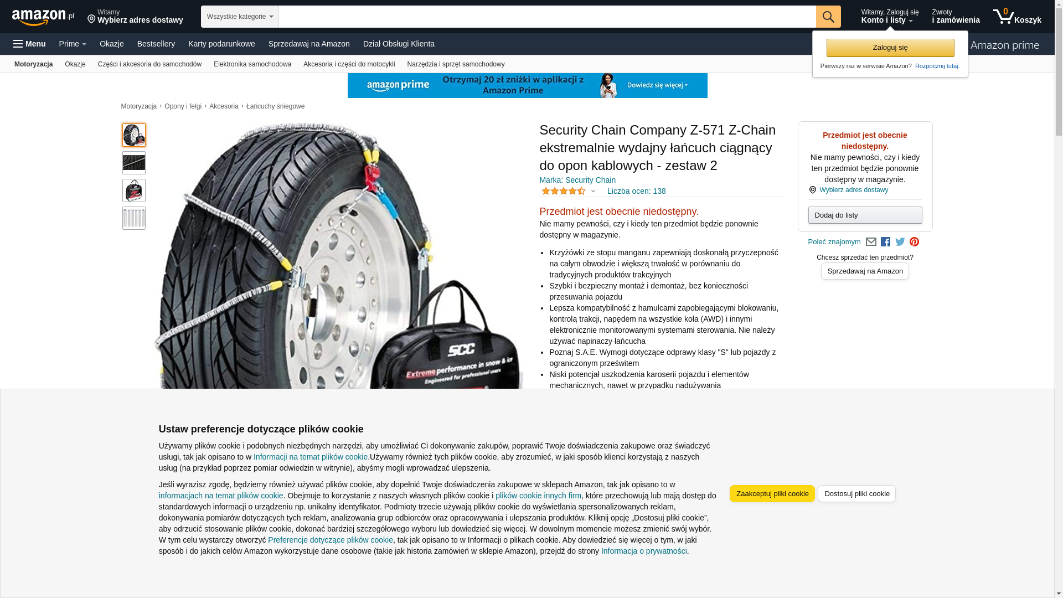Click the Dodaj do listy button
Screen dimensions: 1063x598
point(865,215)
